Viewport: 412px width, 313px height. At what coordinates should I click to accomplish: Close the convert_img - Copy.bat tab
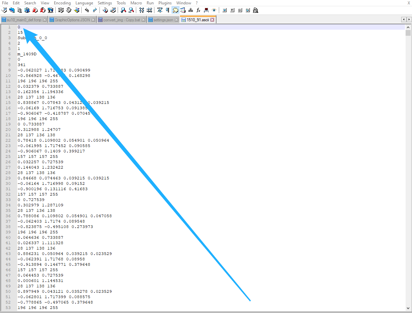[x=144, y=20]
